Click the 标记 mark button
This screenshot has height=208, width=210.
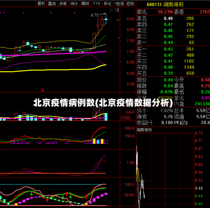click(x=108, y=3)
